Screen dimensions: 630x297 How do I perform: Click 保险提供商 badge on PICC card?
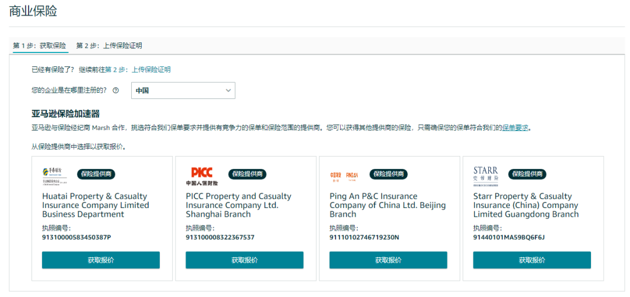click(x=247, y=174)
